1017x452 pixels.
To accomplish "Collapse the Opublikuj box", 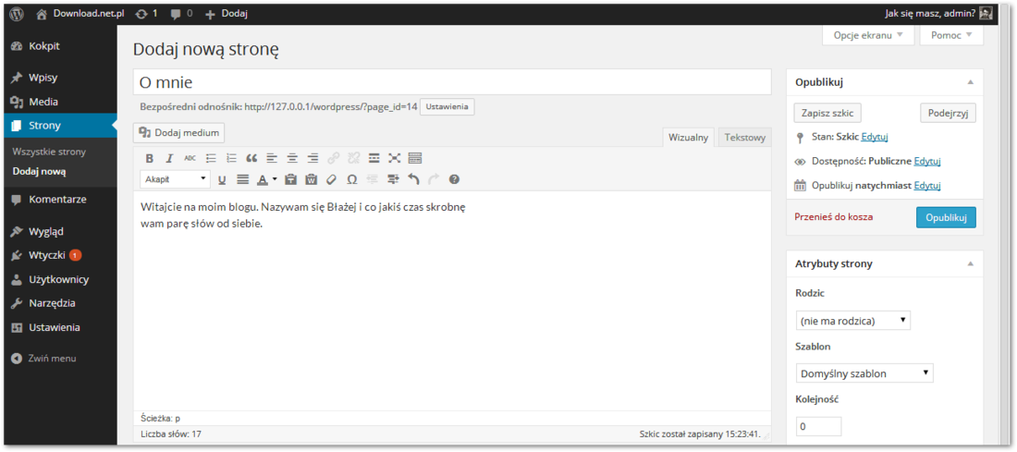I will point(970,82).
